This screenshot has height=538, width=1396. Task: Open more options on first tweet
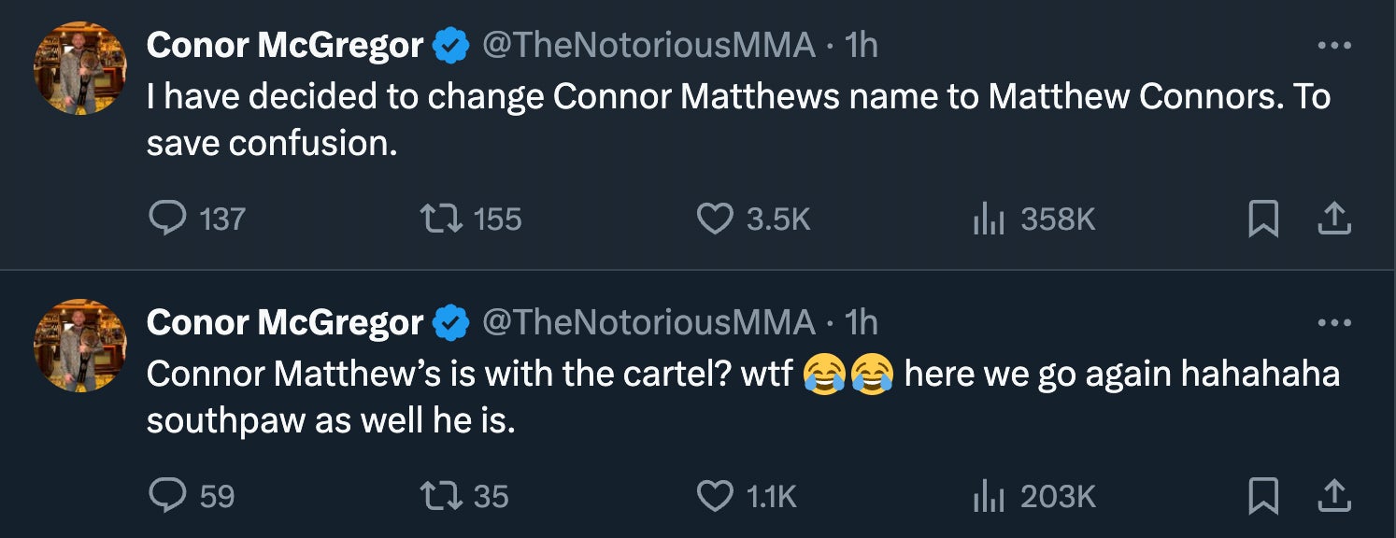(1333, 45)
